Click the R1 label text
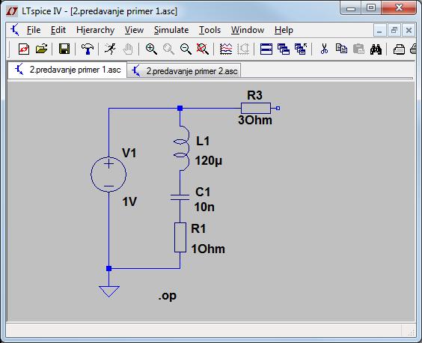Viewport: 422px width, 343px height. click(198, 228)
